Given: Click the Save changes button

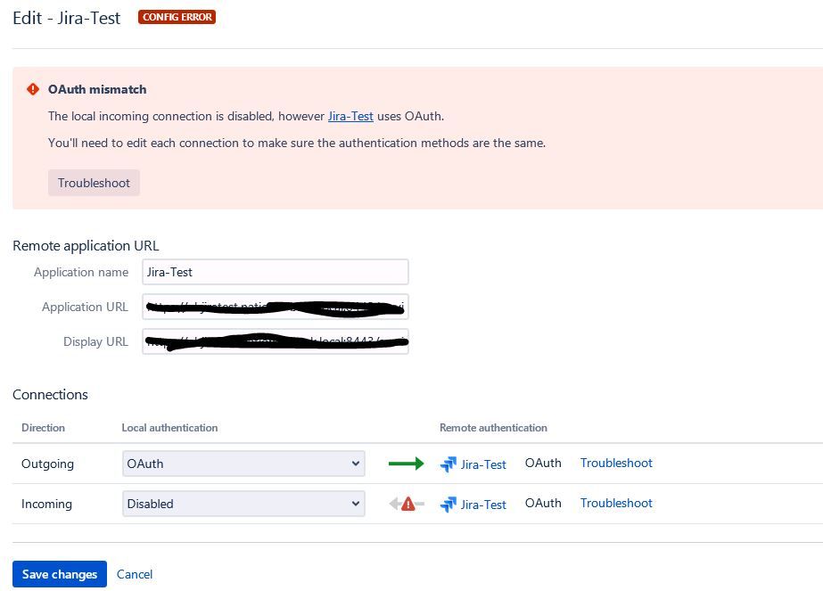Looking at the screenshot, I should 60,574.
